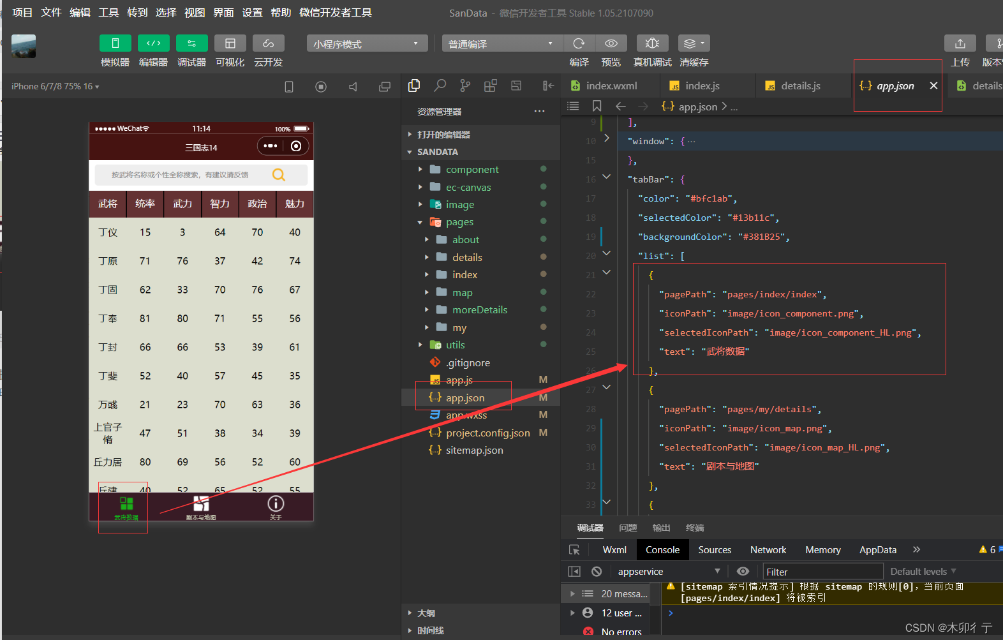Click the preview eye icon

point(611,43)
